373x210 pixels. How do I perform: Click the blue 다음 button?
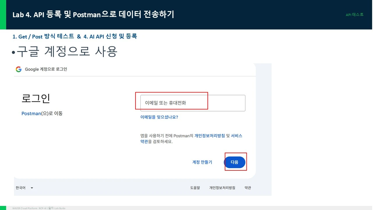pyautogui.click(x=235, y=162)
